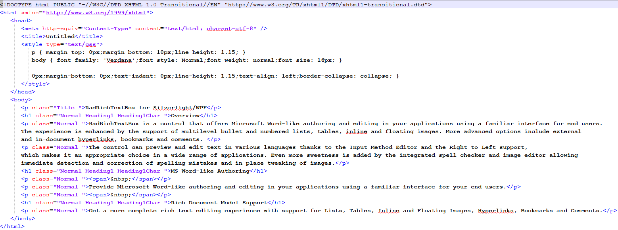This screenshot has width=618, height=230.
Task: Select the Rich Document Model Support heading
Action: pyautogui.click(x=214, y=202)
